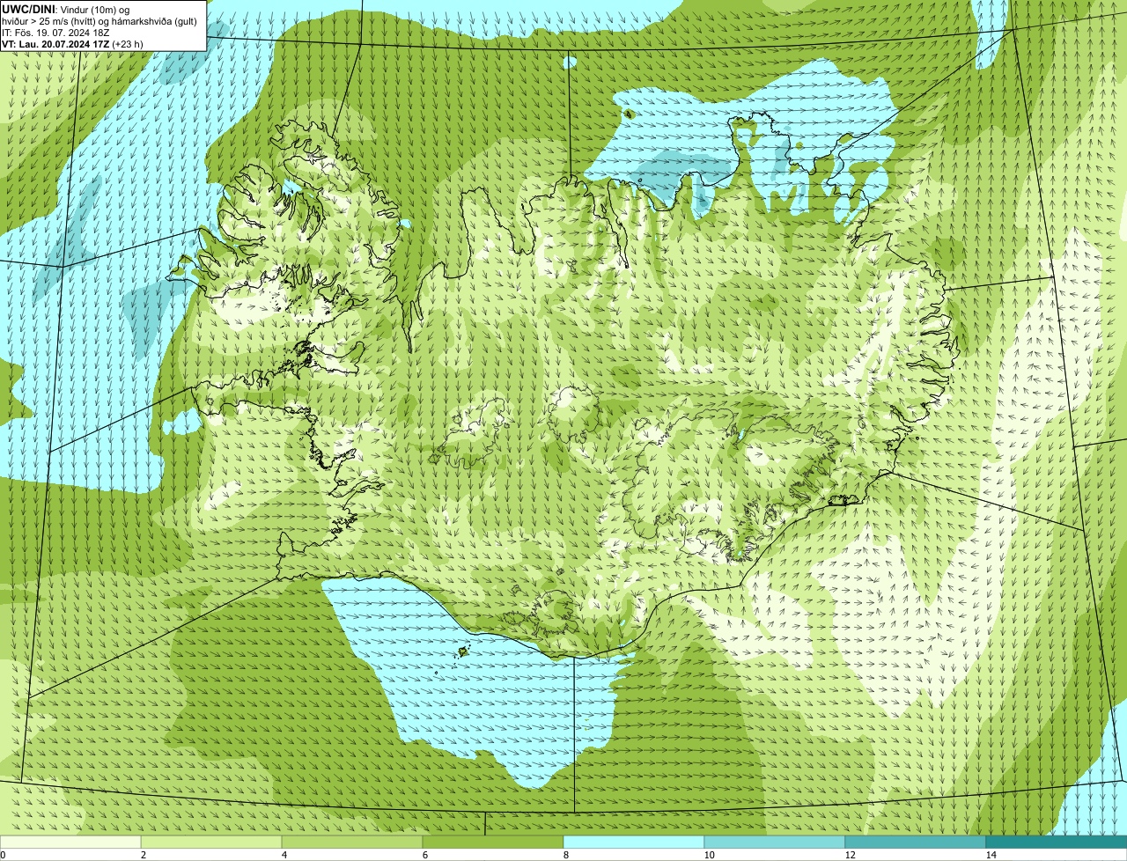Click the legend tick label '8'
Screen dimensions: 1127x861
(x=566, y=855)
